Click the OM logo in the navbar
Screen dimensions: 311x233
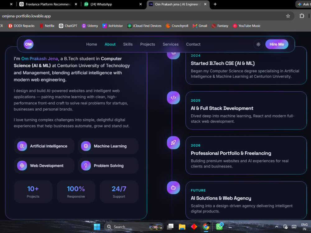click(28, 44)
